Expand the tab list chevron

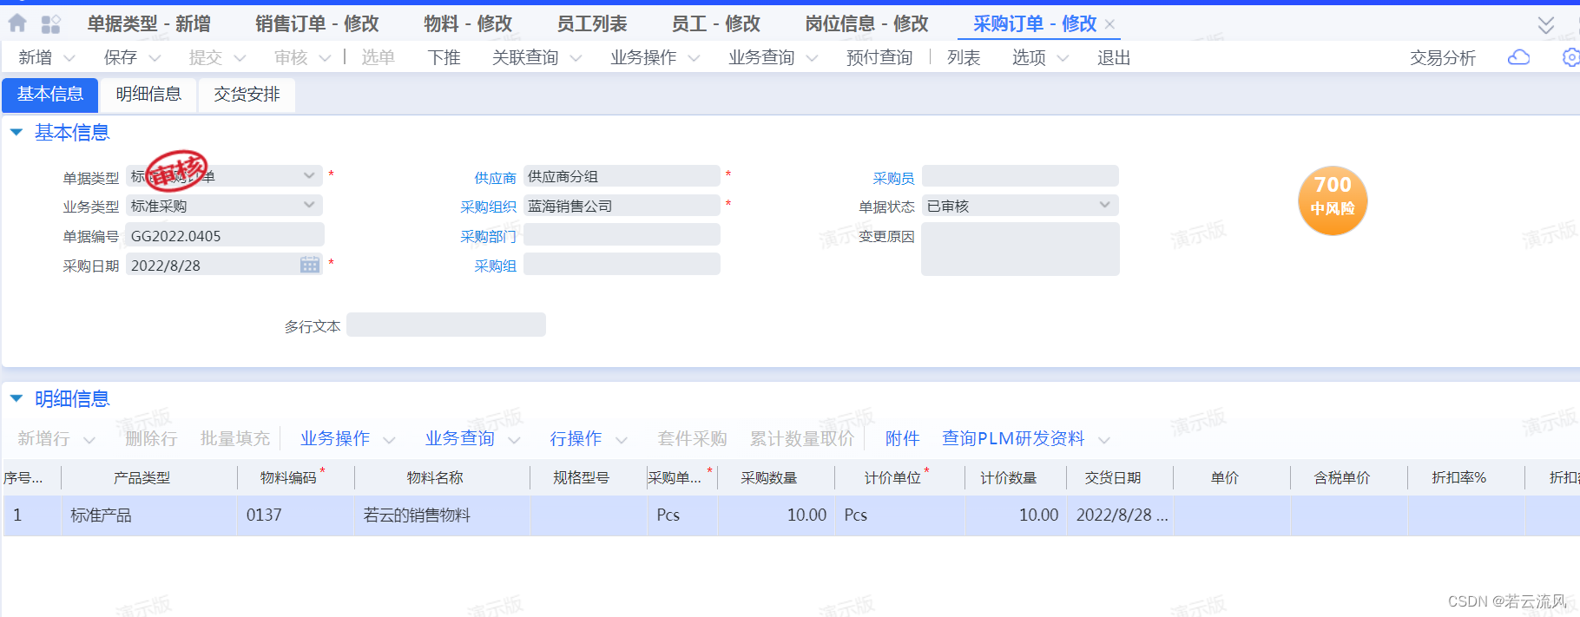point(1545,24)
